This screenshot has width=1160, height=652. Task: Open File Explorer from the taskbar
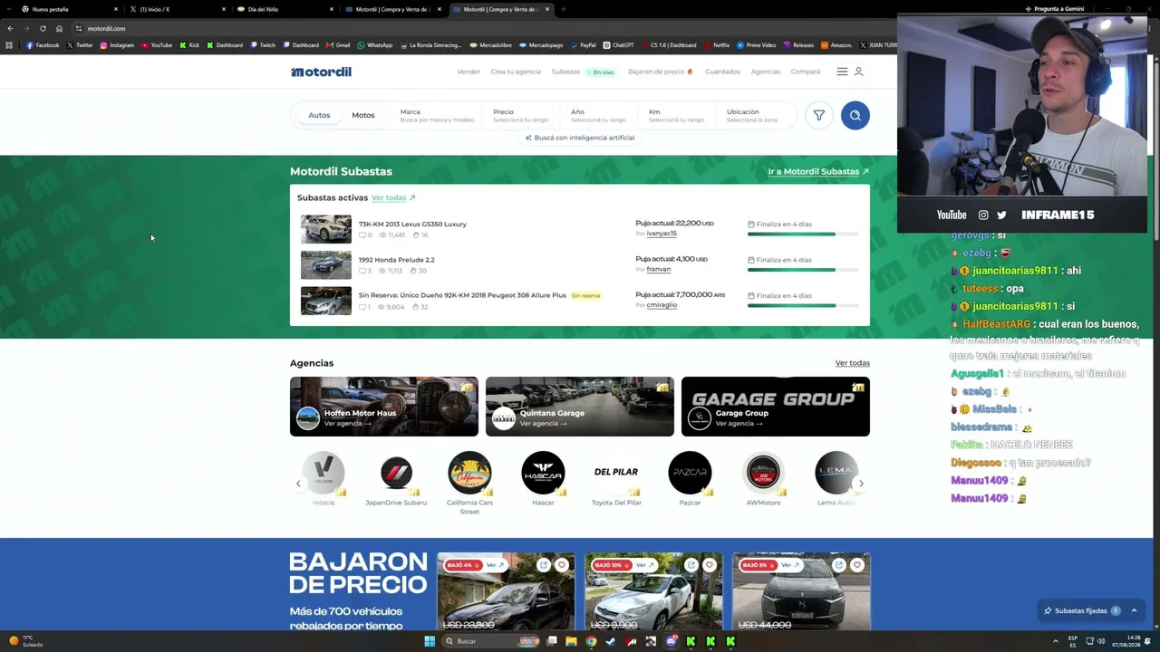pos(571,641)
